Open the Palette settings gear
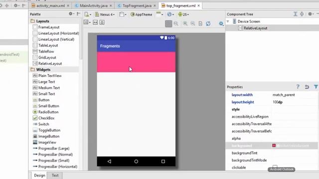319x179 pixels. 71,14
